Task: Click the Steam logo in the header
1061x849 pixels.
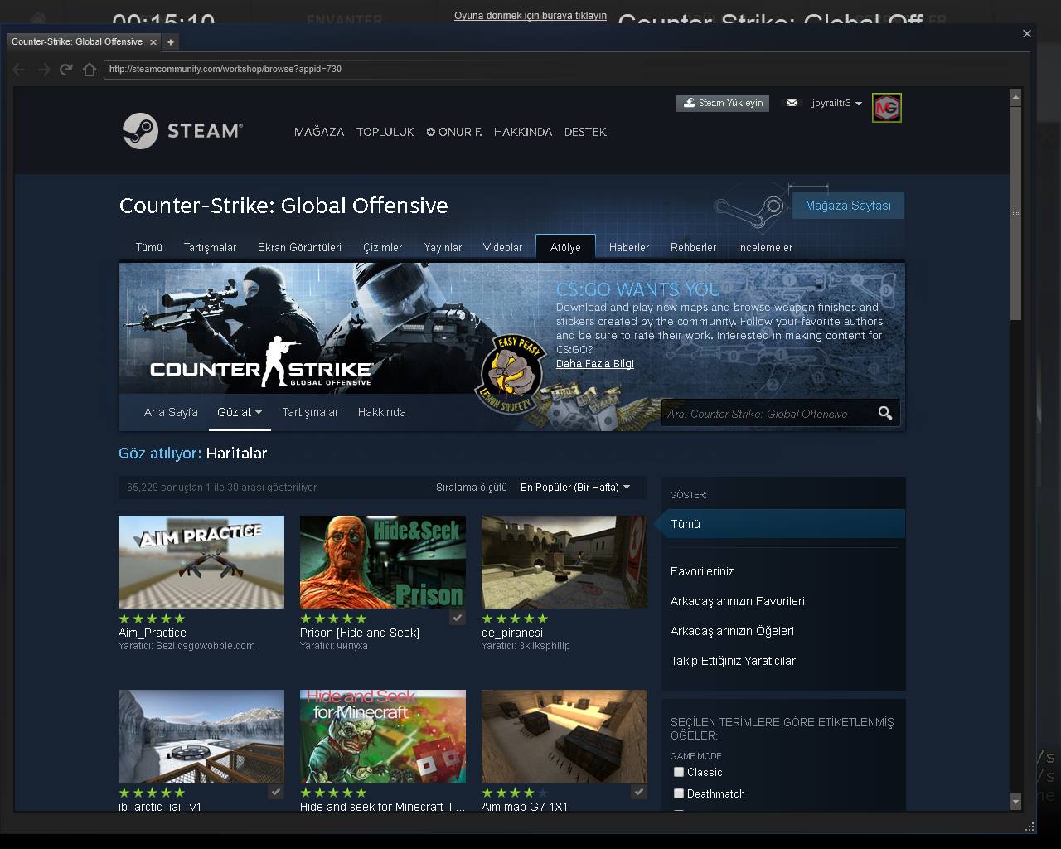Action: 182,131
